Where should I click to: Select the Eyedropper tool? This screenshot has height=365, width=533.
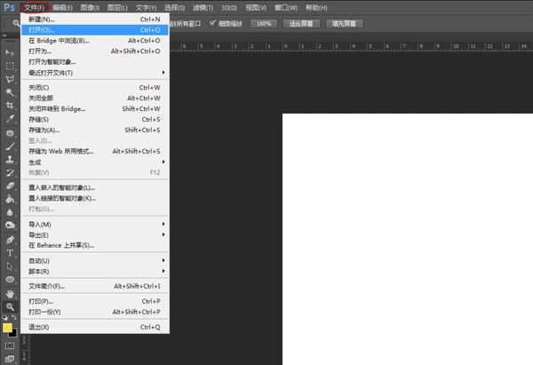10,119
